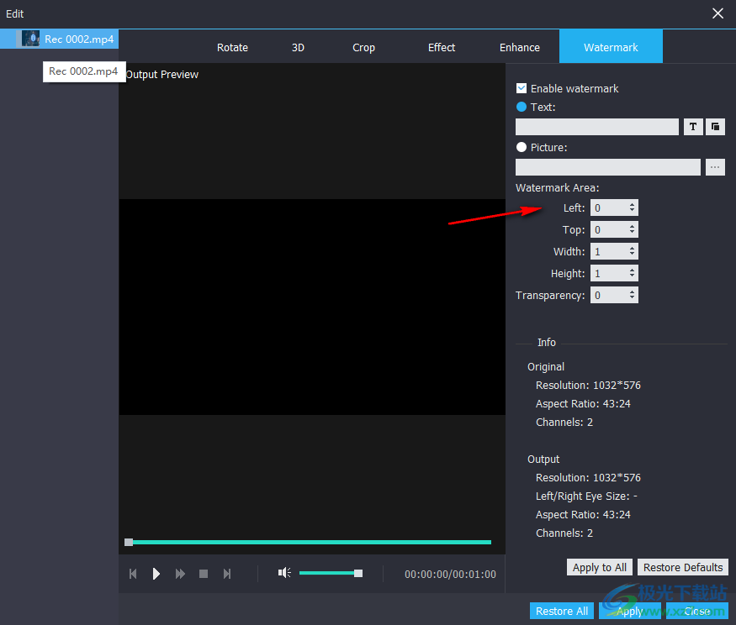Open text color picker icon
The image size is (736, 625).
click(x=715, y=127)
